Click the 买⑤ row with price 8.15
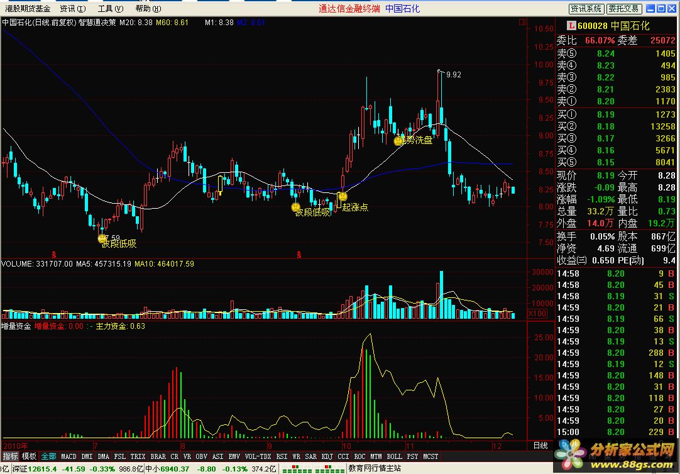This screenshot has width=680, height=474. 616,162
